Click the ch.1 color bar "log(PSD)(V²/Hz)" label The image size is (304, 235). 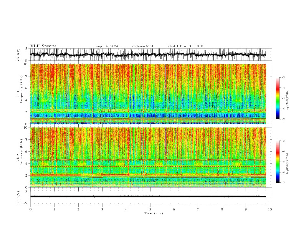pos(287,100)
